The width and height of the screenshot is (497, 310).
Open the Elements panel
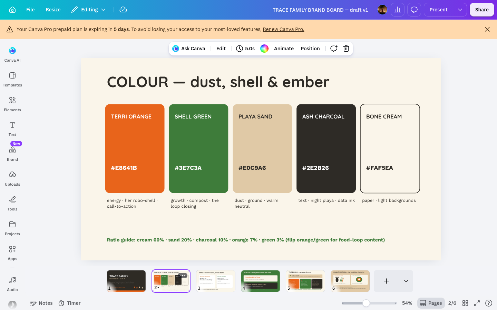12,104
